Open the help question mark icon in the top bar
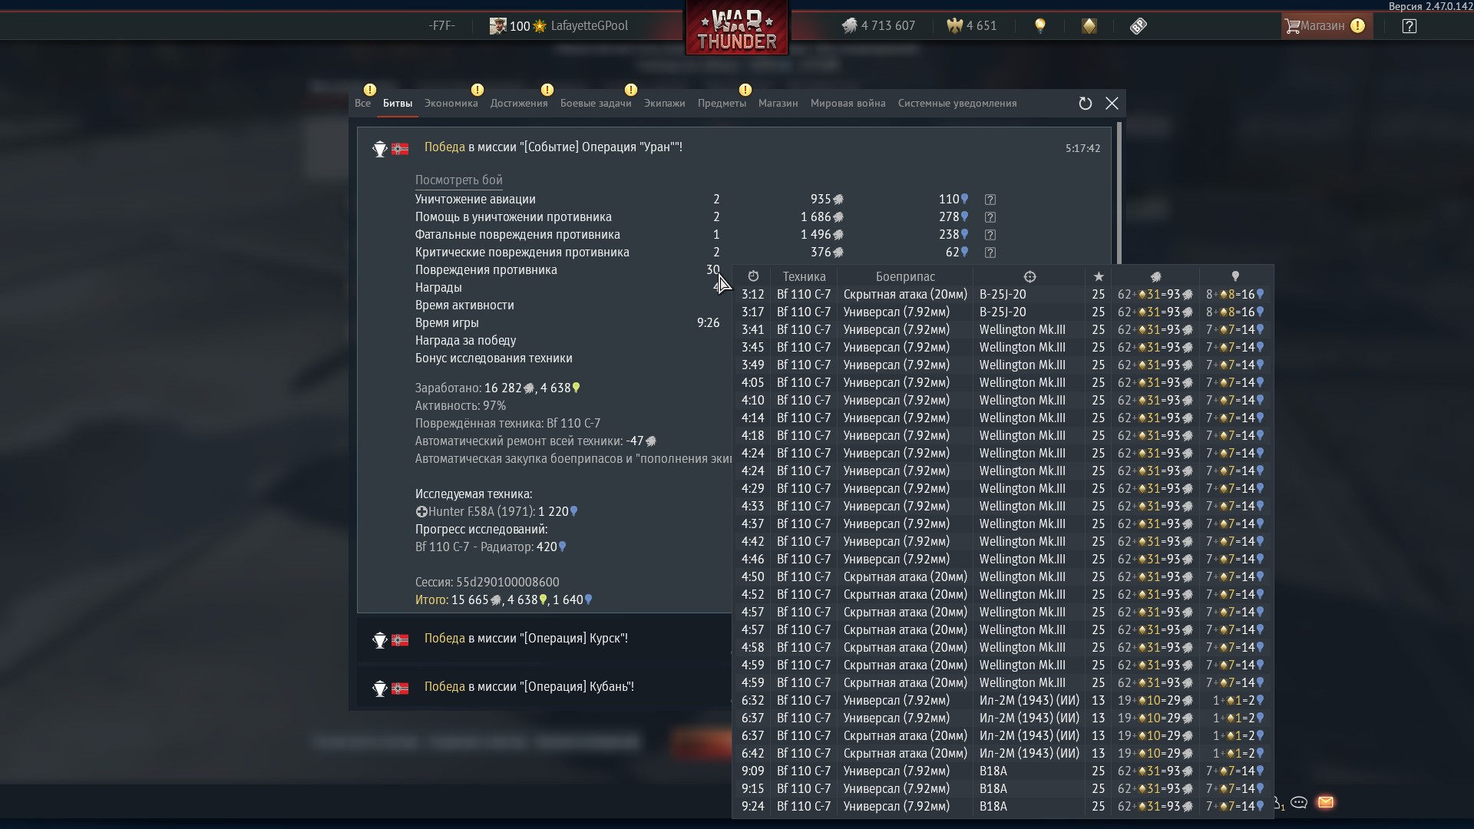 [1409, 26]
